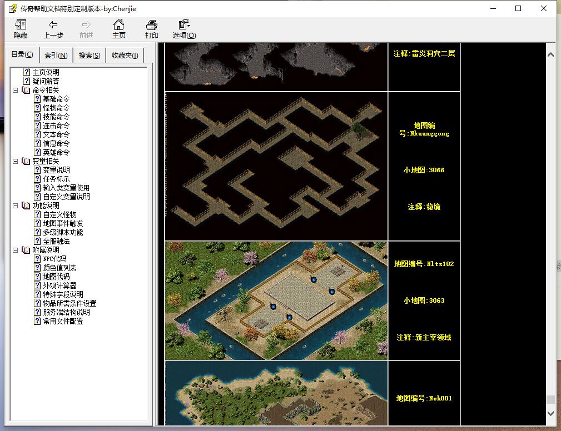The height and width of the screenshot is (431, 561).
Task: Click the question-mark icon beside 基础命令
Action: coord(38,99)
